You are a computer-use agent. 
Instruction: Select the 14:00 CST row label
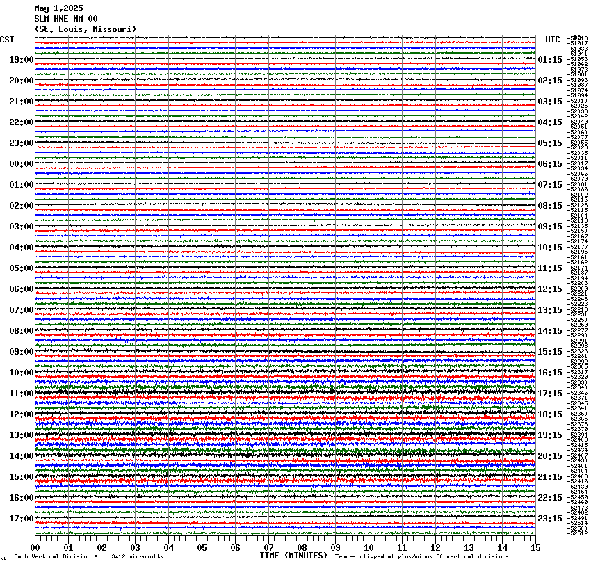coord(22,456)
